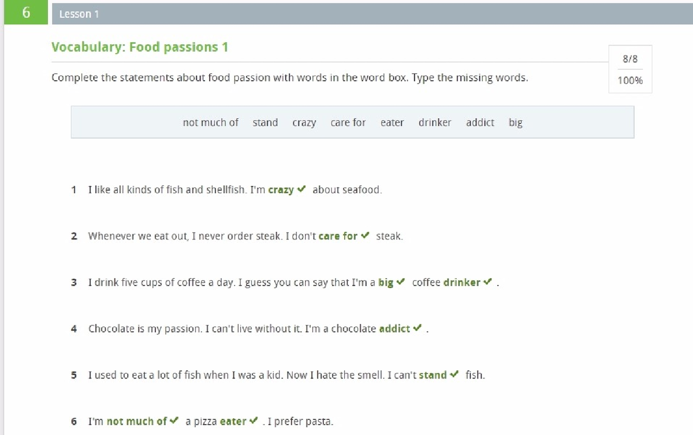This screenshot has width=693, height=435.
Task: Click the checkmark next to "stand" in item 5
Action: (x=454, y=374)
